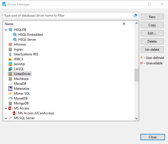Click the MonetDB driver icon
Image resolution: width=168 pixels, height=144 pixels.
(10, 98)
